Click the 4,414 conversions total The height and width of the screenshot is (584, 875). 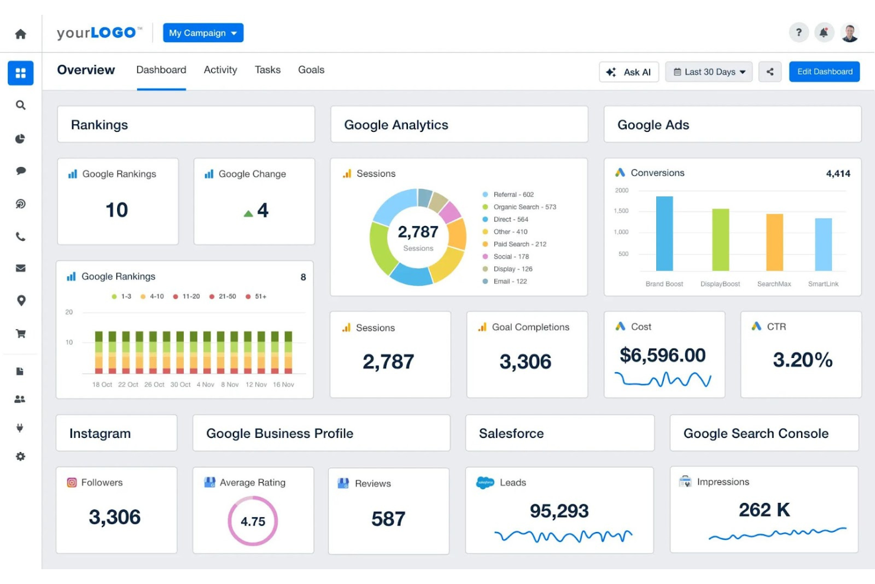tap(838, 173)
